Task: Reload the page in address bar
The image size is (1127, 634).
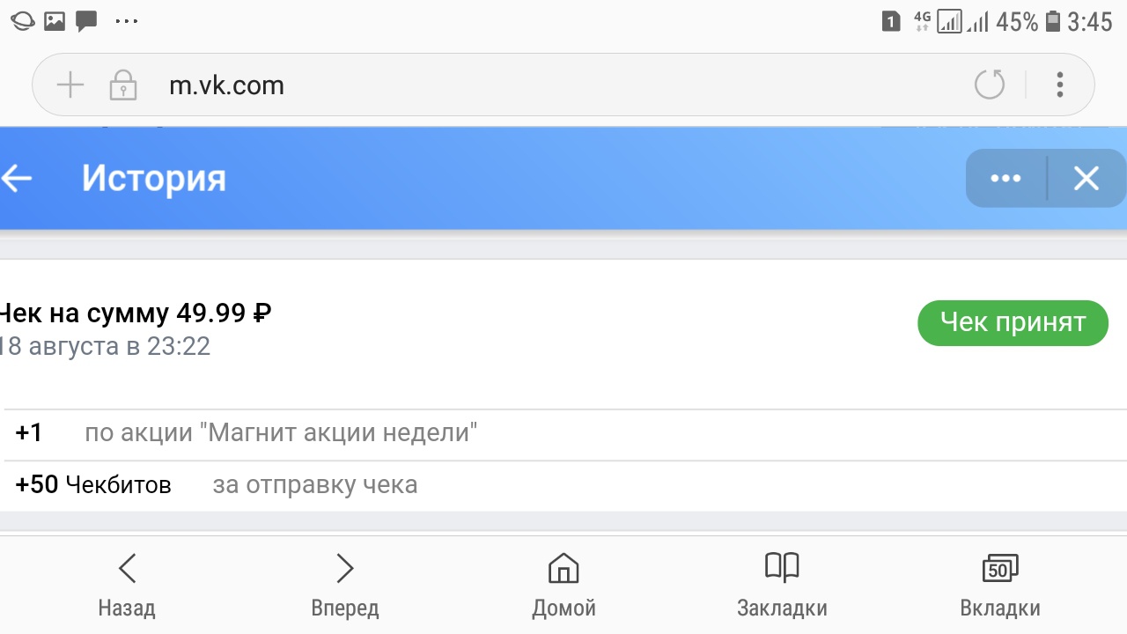Action: (x=990, y=85)
